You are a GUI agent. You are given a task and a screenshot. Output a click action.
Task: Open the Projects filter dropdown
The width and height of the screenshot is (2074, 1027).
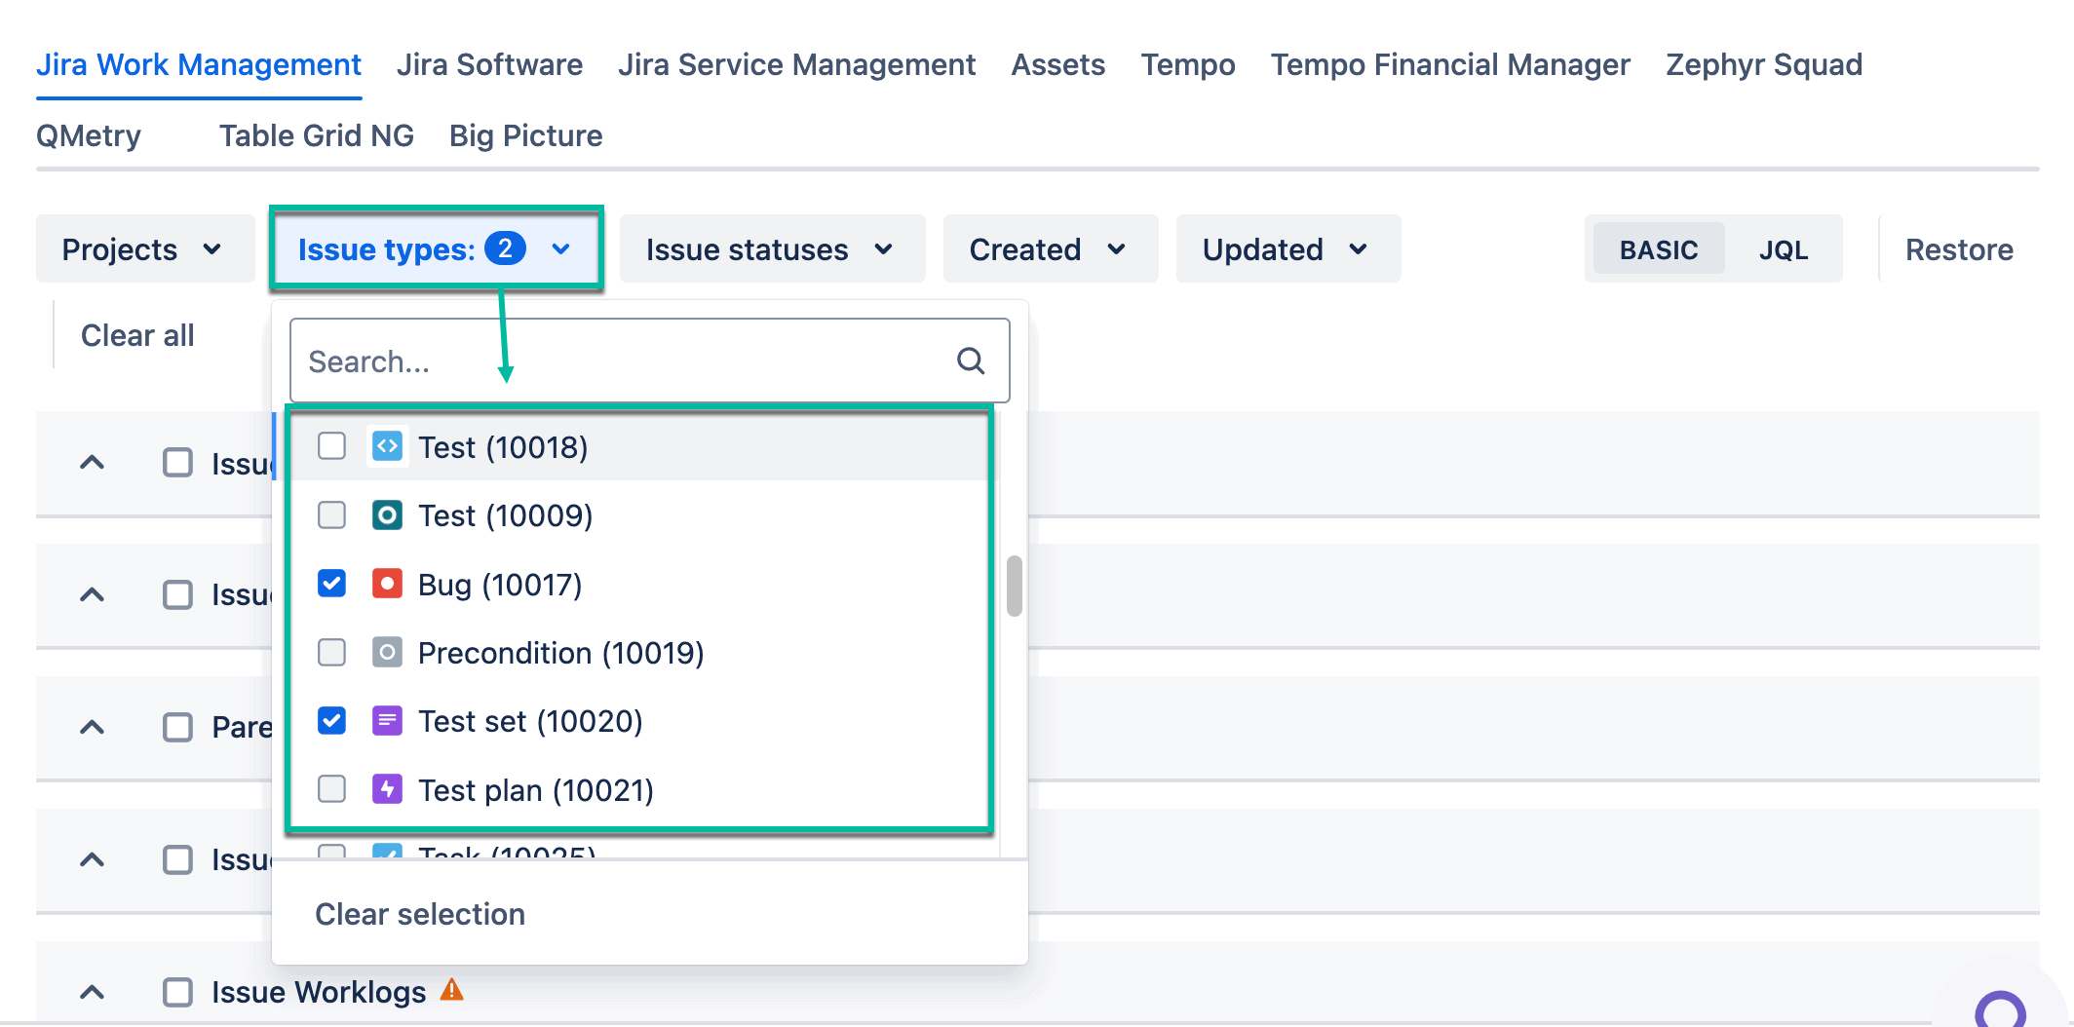144,249
